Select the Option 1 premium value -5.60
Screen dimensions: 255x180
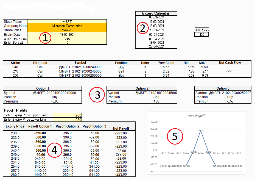pos(54,101)
